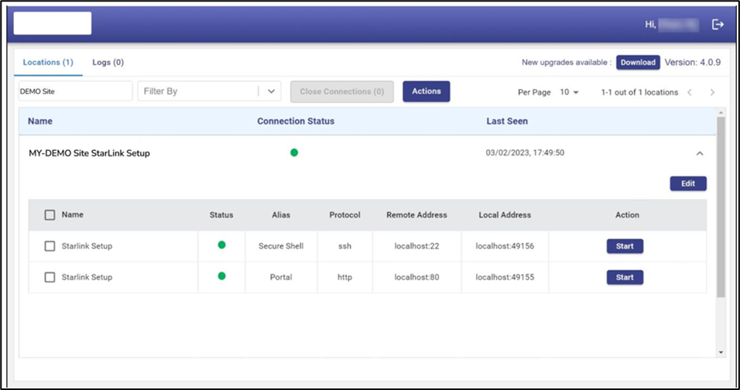Select checkbox for Secure Shell Starlink Setup row

(50, 246)
